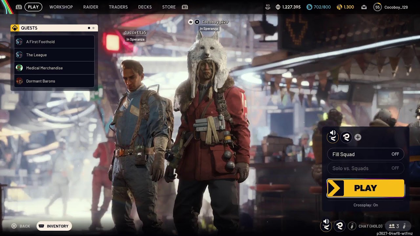Image resolution: width=420 pixels, height=236 pixels.
Task: Open the Cocoboy_129 profile name in top bar
Action: pyautogui.click(x=396, y=7)
